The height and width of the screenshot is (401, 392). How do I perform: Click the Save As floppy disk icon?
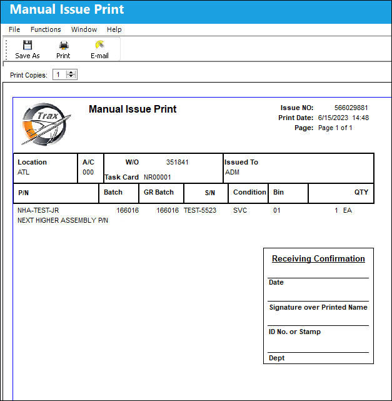(x=28, y=45)
